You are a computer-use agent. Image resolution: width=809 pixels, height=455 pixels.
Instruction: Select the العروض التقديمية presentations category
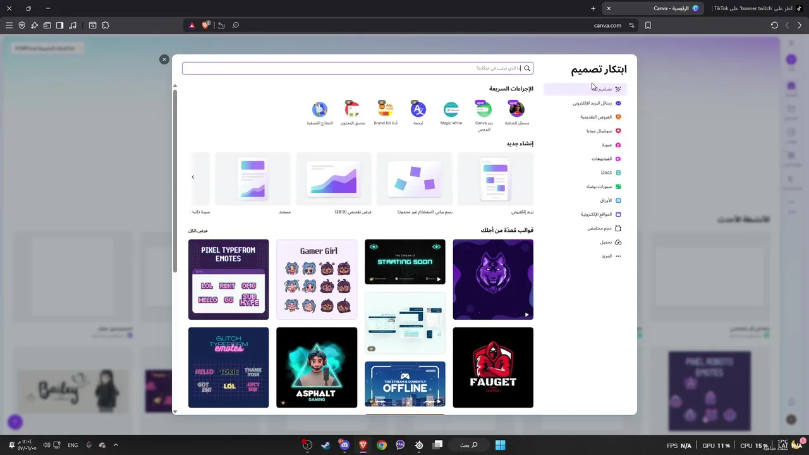[585, 117]
